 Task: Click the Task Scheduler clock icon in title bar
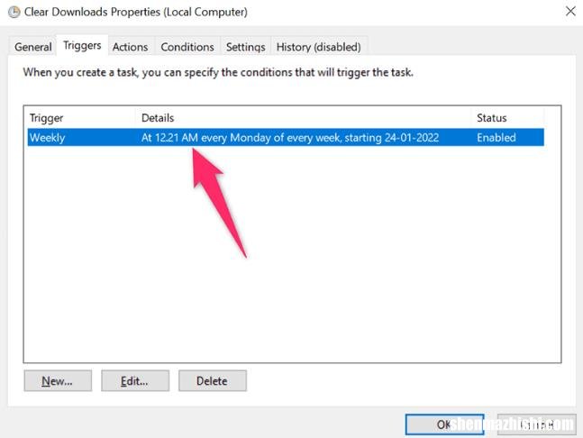14,13
